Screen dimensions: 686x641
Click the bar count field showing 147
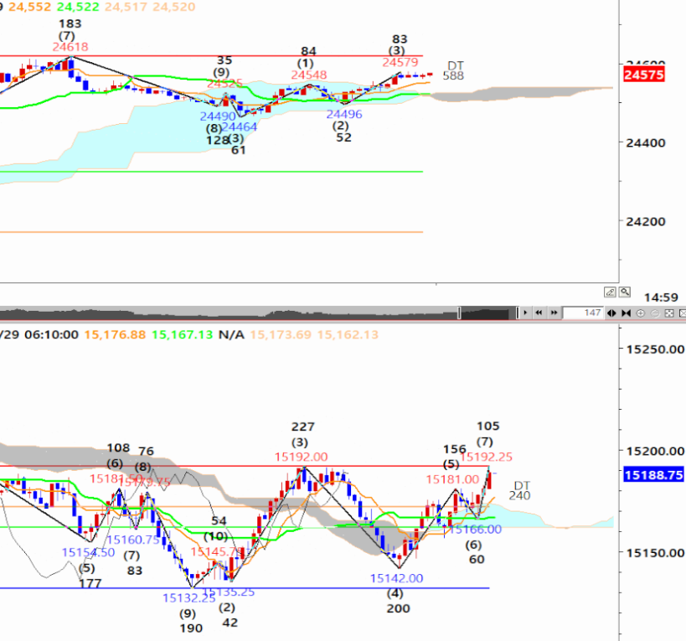582,313
